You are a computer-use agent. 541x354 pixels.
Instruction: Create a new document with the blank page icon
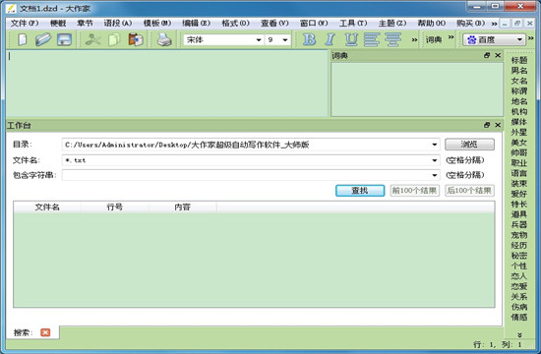point(22,39)
